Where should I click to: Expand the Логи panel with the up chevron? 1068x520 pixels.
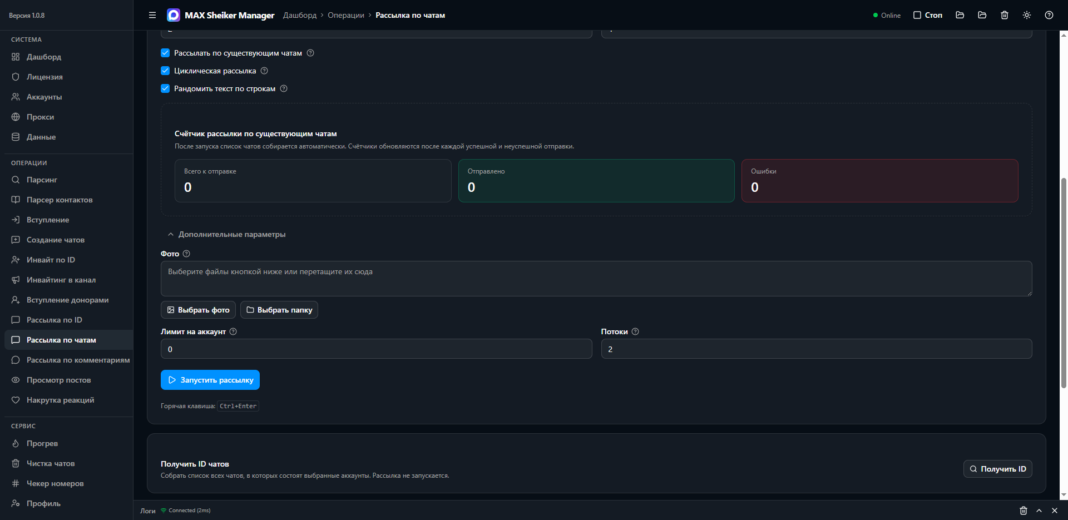1039,511
